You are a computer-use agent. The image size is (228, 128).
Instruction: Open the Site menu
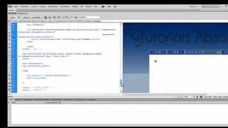click(82, 6)
